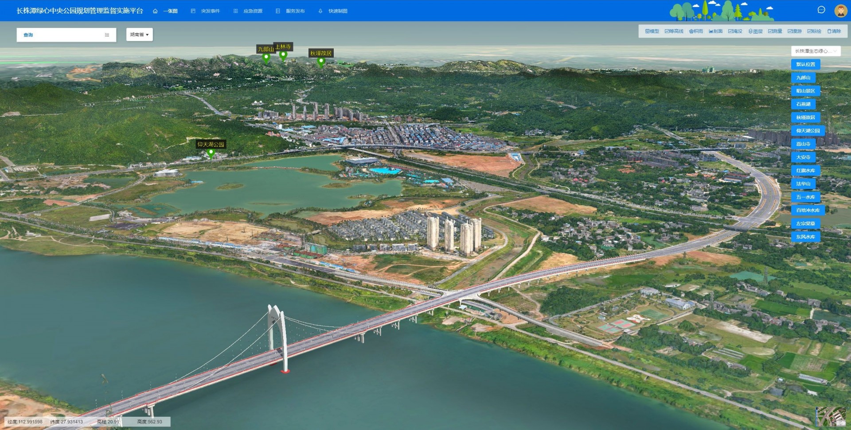
Task: Start the 漫游 roaming tool
Action: 794,31
